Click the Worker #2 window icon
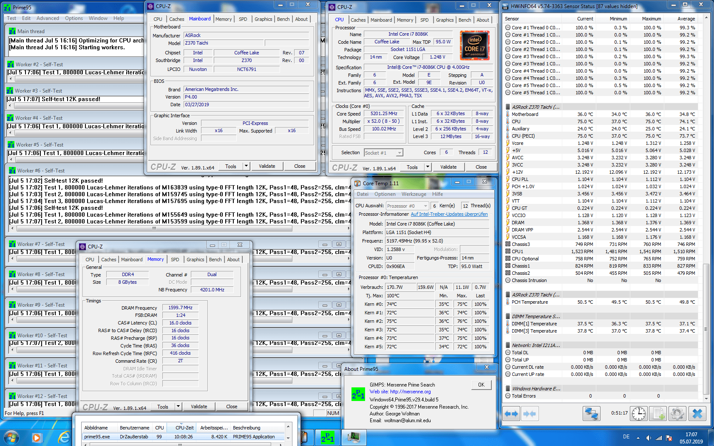 point(11,64)
